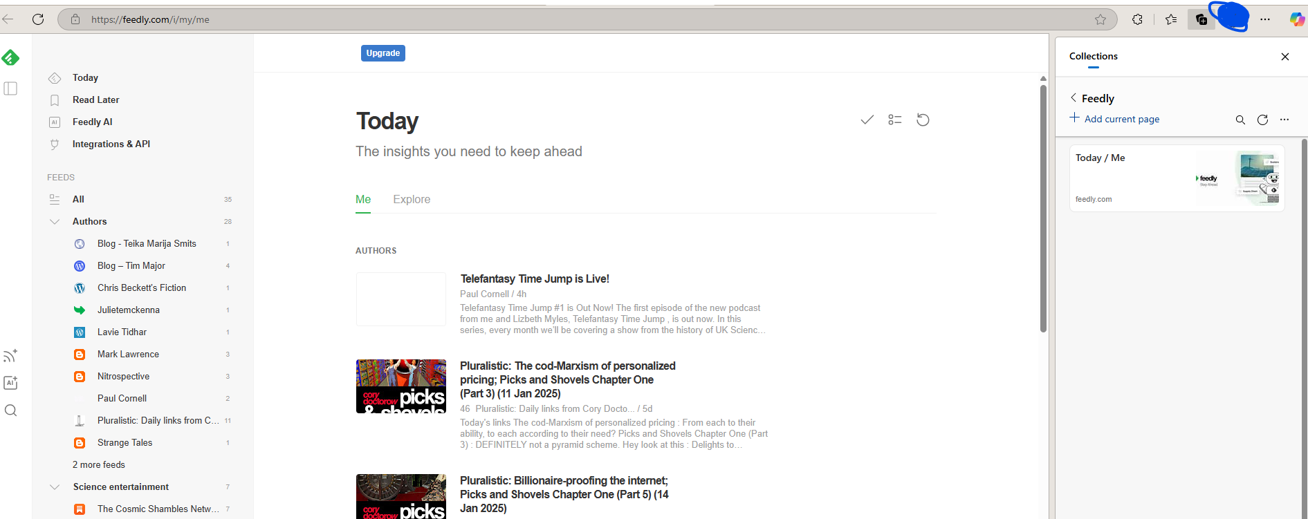View site information lock icon

[x=75, y=19]
